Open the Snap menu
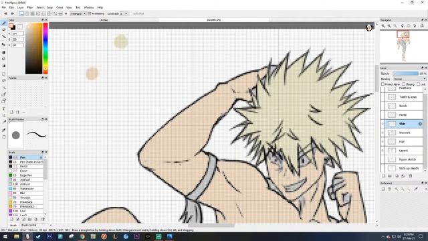Image resolution: width=428 pixels, height=241 pixels. point(49,7)
